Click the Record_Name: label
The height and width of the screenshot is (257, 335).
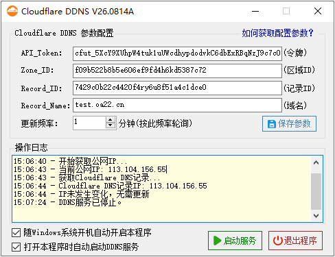[x=45, y=106]
